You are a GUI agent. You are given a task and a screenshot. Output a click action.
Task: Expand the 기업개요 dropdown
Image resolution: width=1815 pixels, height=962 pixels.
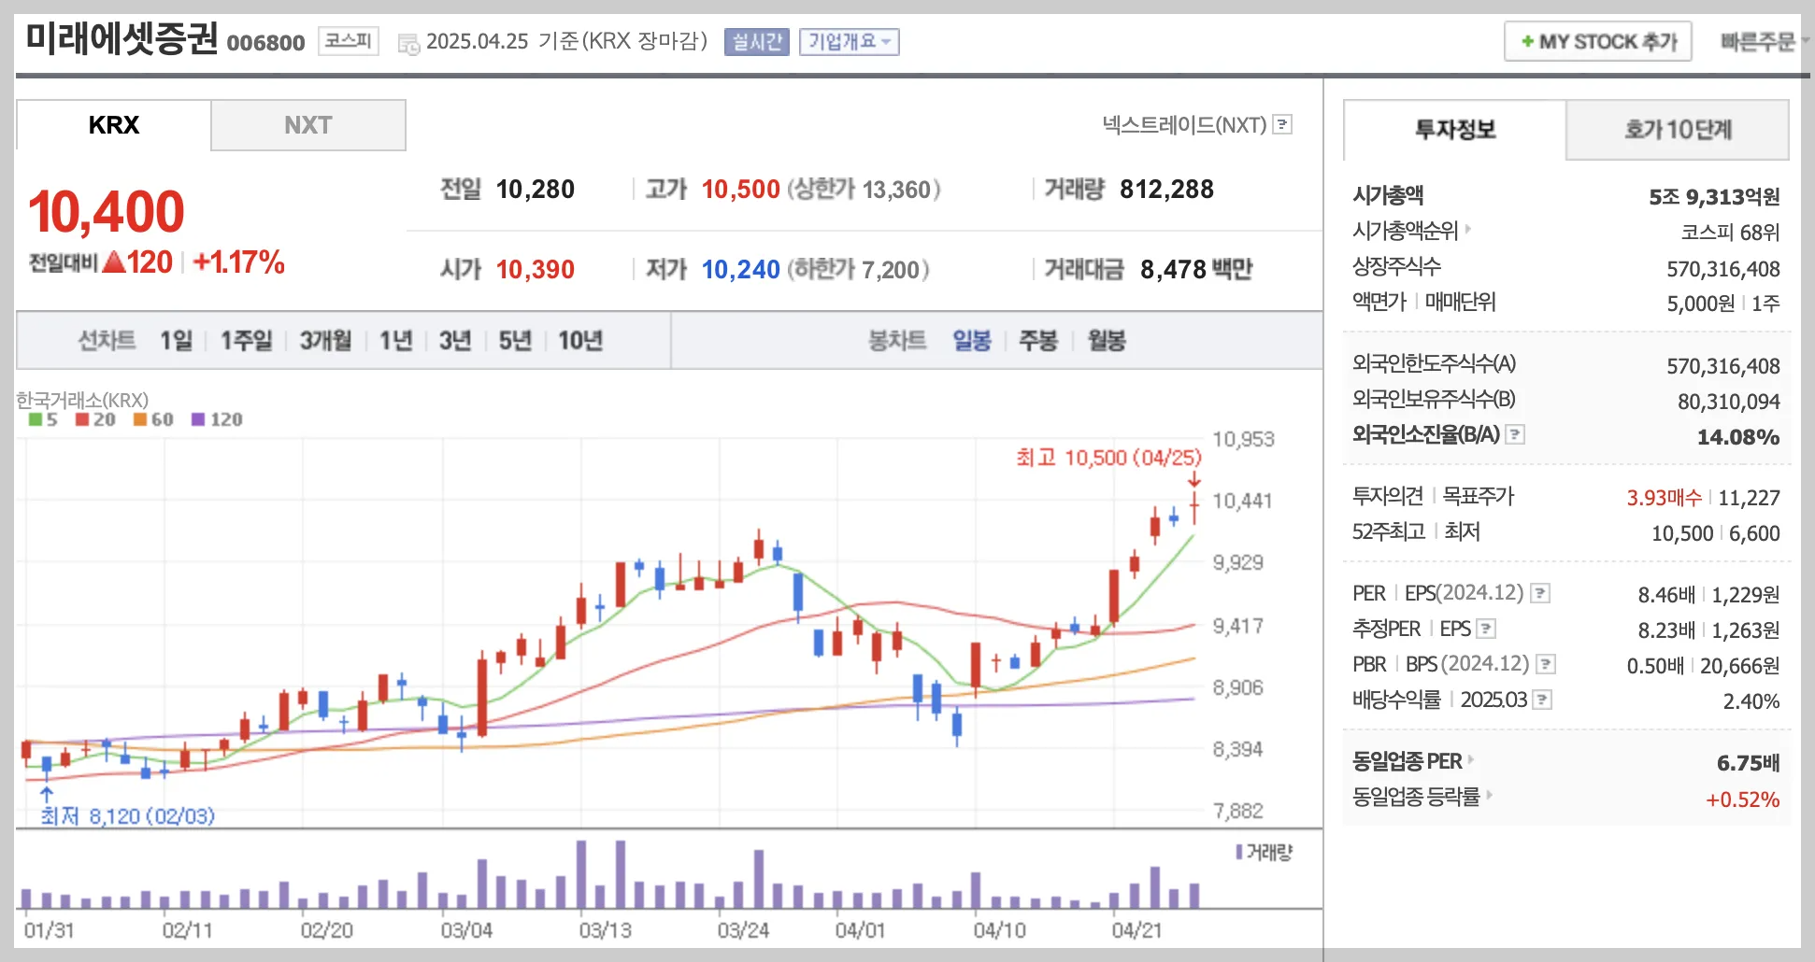(849, 42)
